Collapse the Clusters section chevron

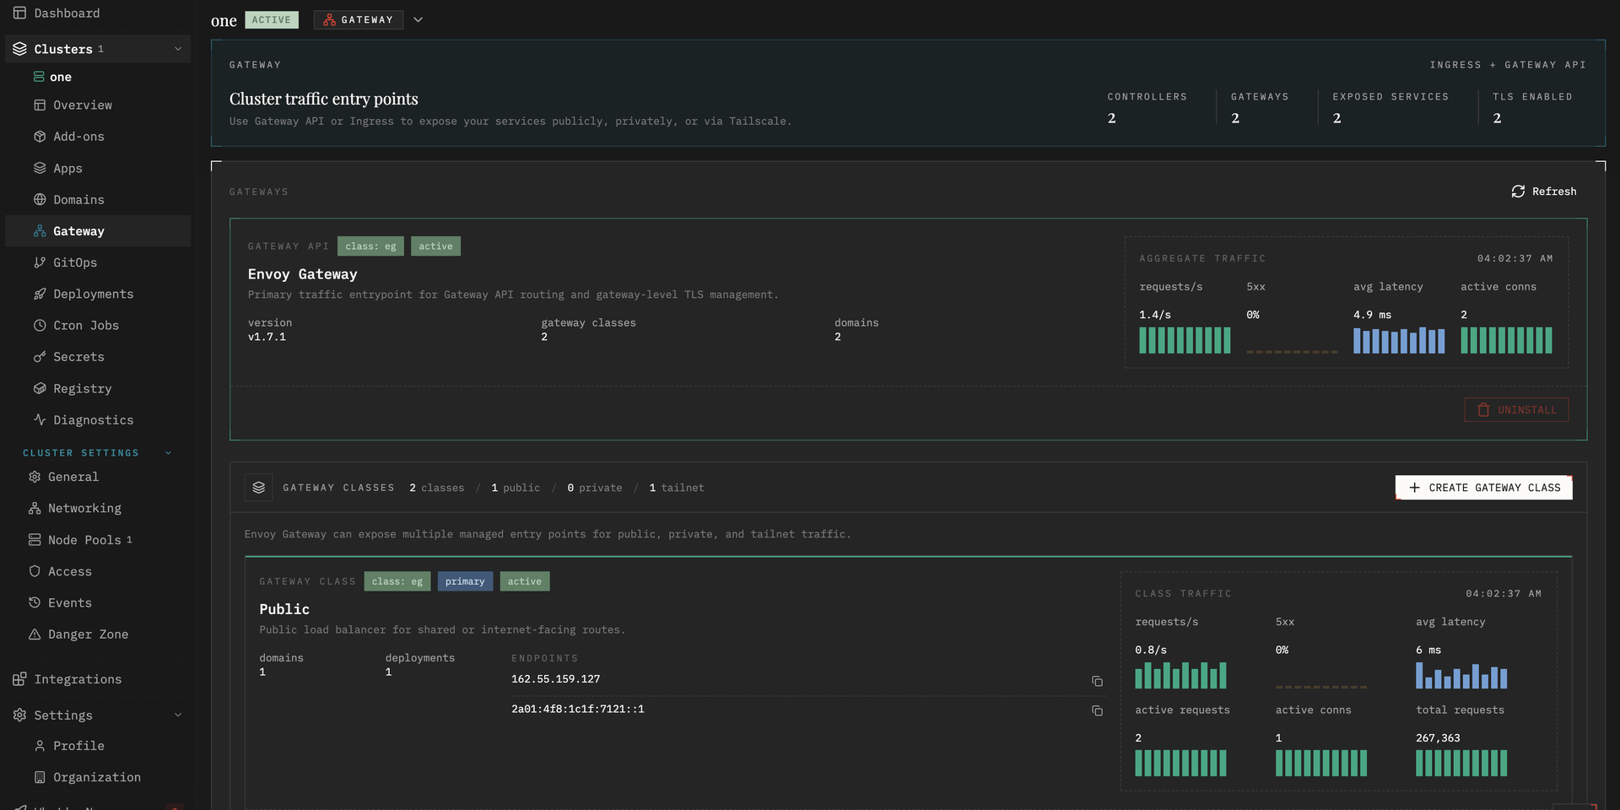click(x=178, y=49)
